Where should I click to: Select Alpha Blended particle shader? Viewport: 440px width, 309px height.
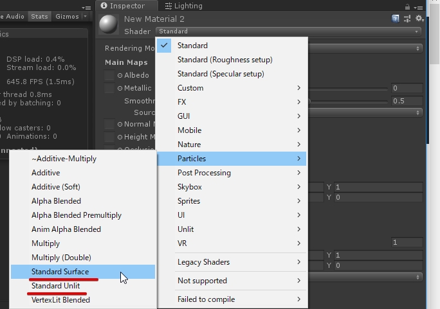(83, 201)
